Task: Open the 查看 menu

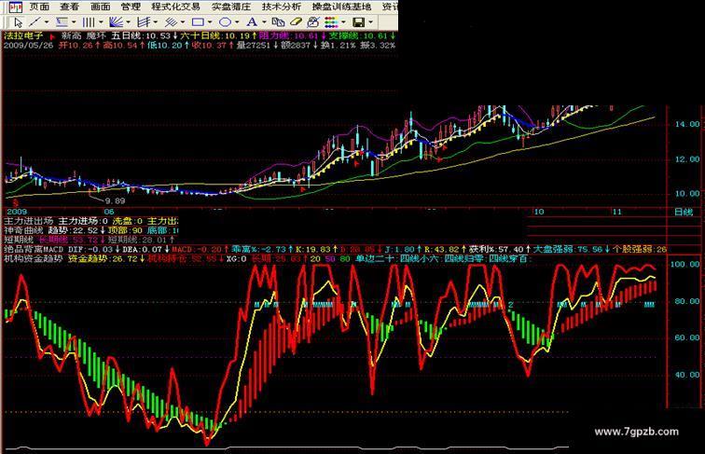Action: [69, 7]
